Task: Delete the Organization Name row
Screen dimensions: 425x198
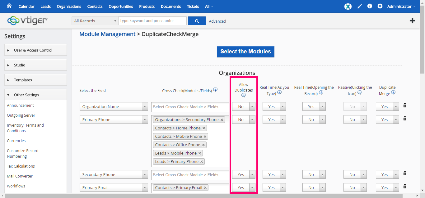Action: pos(405,106)
